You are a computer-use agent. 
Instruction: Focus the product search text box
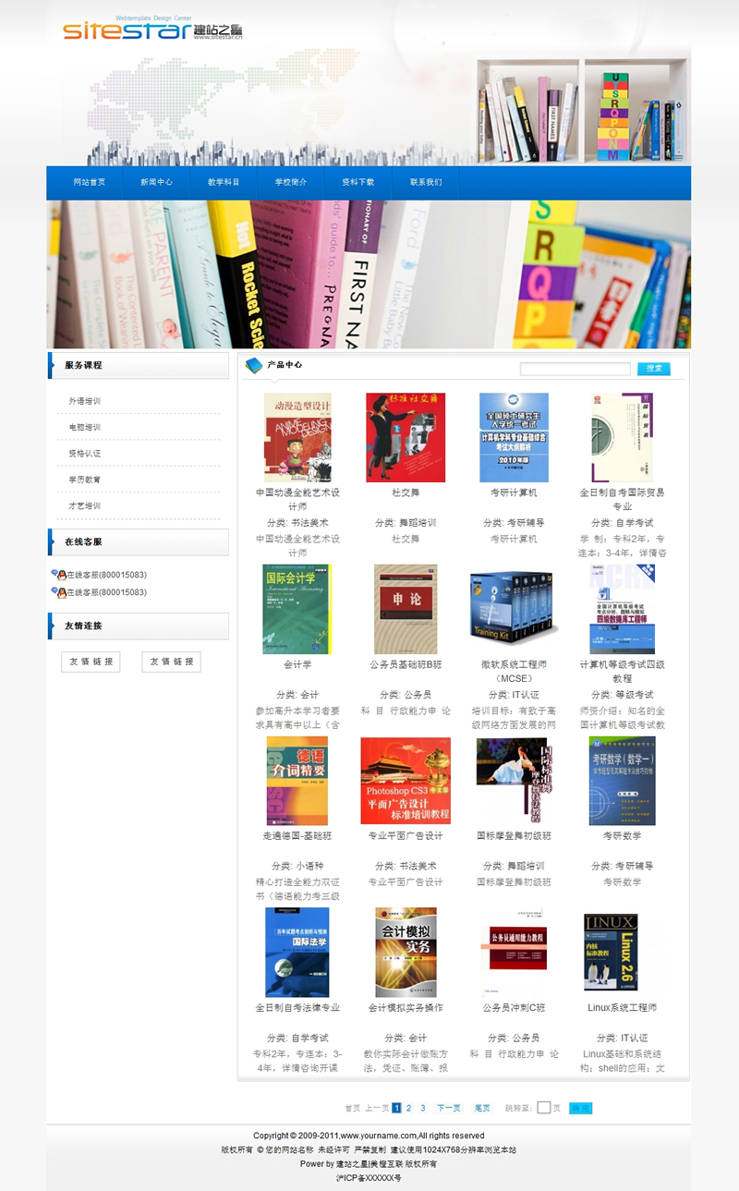[x=575, y=369]
